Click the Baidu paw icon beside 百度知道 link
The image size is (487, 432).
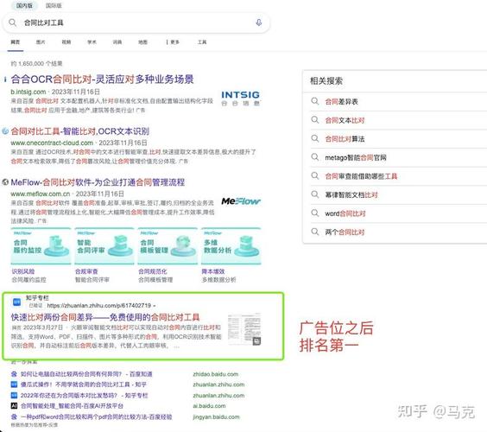pos(14,374)
